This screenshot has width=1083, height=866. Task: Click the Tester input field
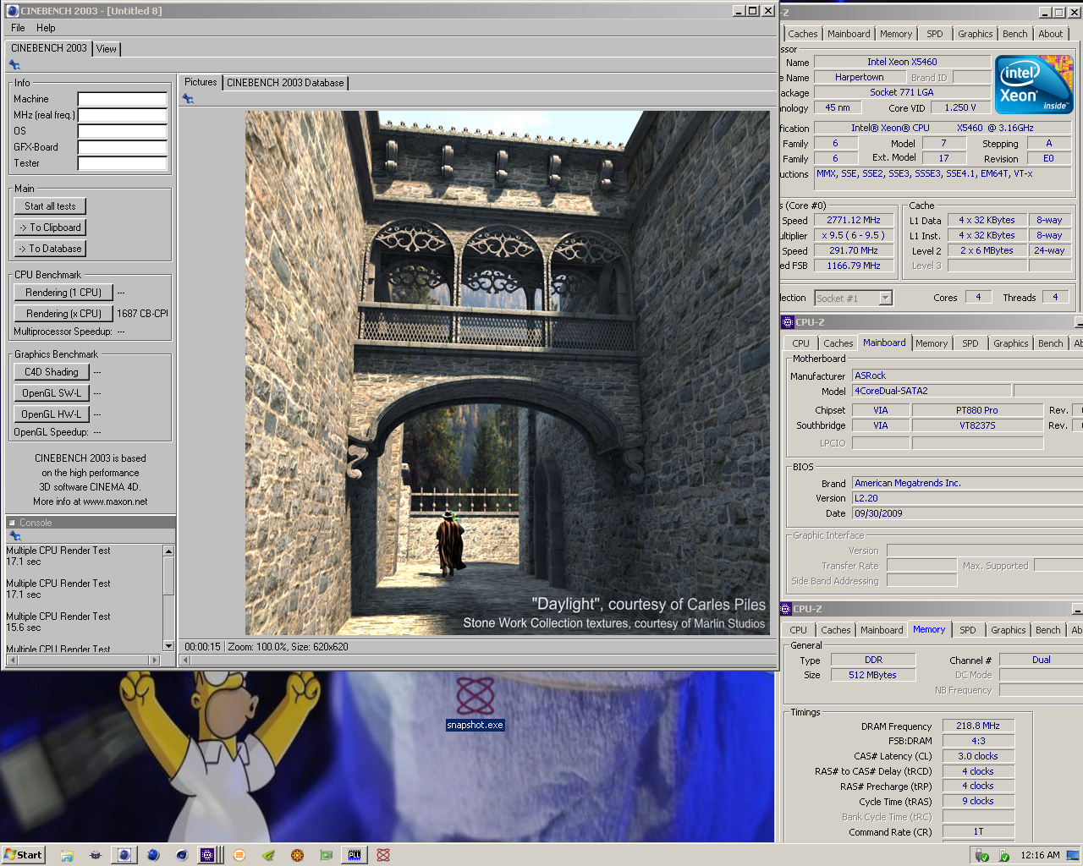(x=122, y=163)
